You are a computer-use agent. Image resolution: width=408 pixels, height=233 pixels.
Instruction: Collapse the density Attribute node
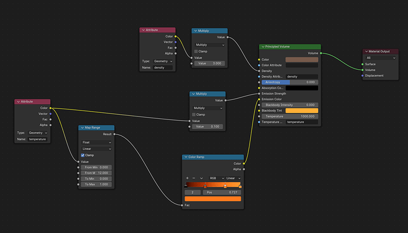(143, 30)
